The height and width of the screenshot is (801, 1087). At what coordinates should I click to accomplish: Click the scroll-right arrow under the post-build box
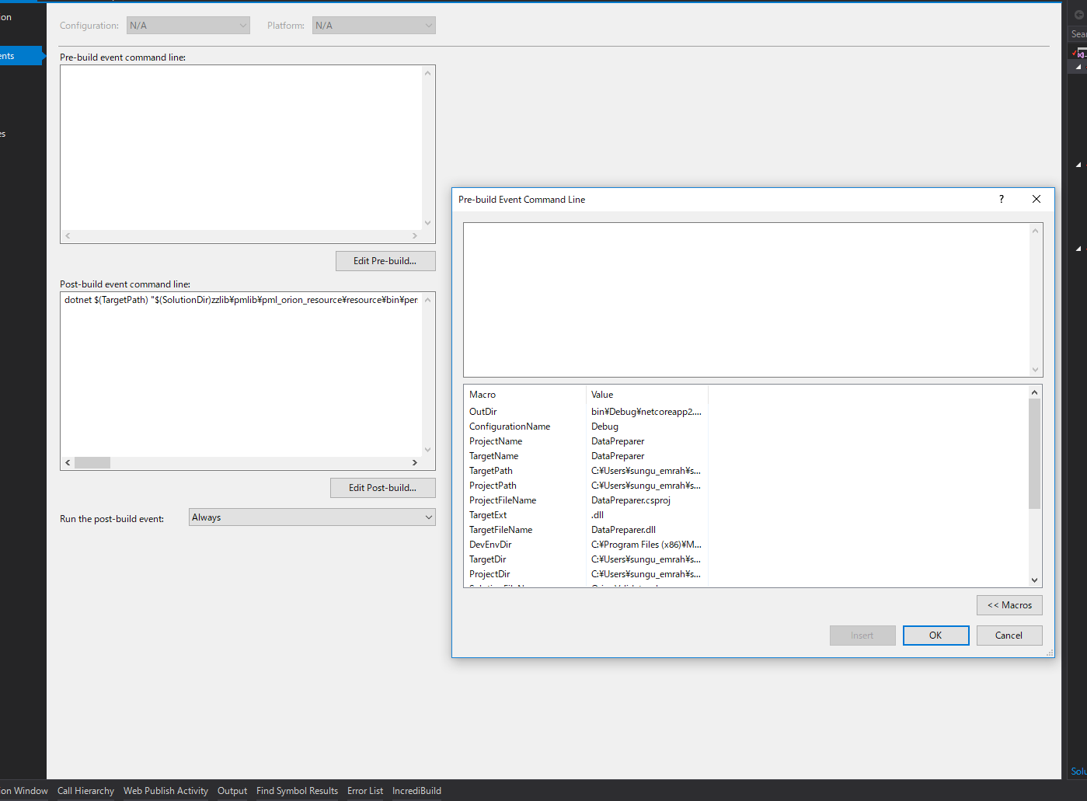pos(414,461)
